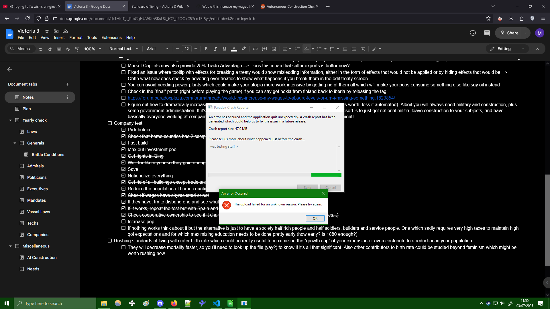The image size is (550, 309).
Task: Open the bulleted list options dropdown
Action: [x=325, y=49]
